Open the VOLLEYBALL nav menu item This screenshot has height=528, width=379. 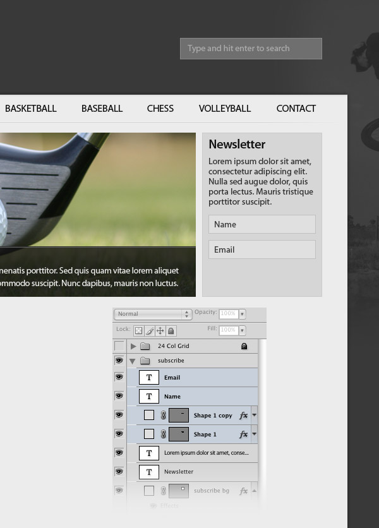click(x=225, y=109)
